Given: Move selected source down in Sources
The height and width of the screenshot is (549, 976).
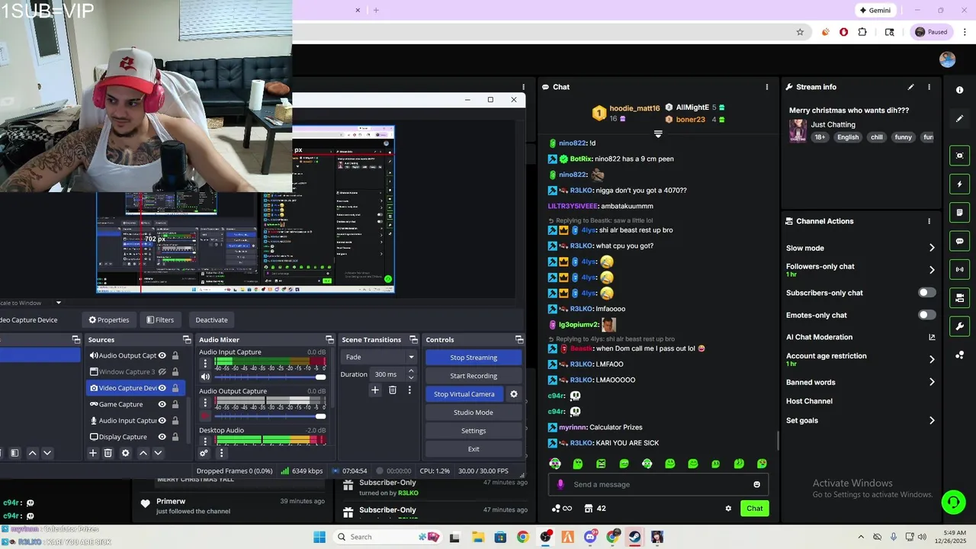Looking at the screenshot, I should coord(158,453).
